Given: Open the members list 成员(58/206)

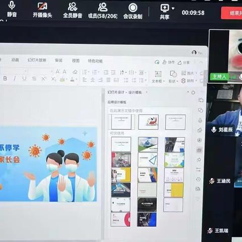Looking at the screenshot, I should [x=103, y=11].
